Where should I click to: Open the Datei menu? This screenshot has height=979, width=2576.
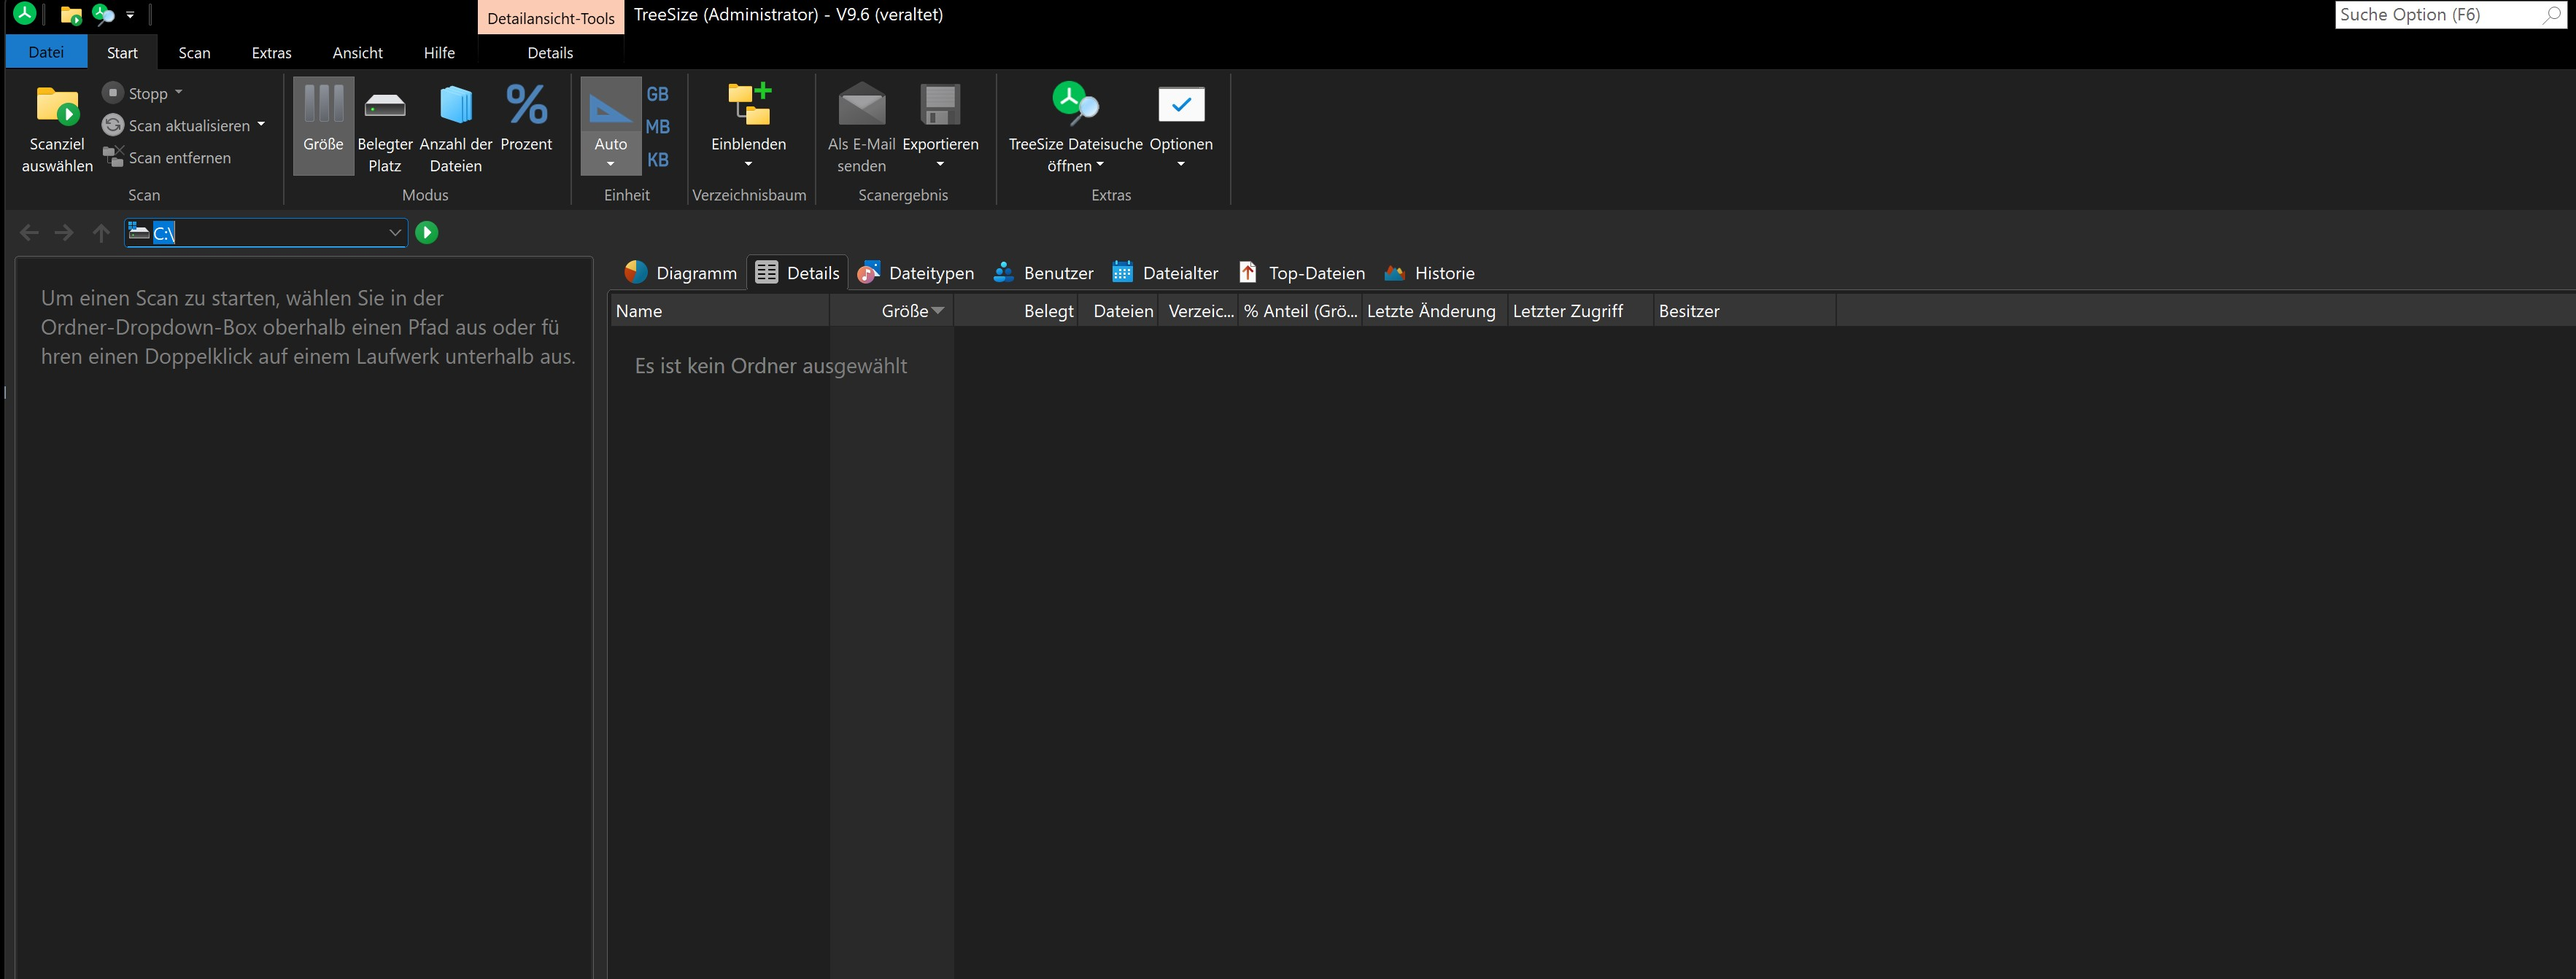[x=46, y=52]
